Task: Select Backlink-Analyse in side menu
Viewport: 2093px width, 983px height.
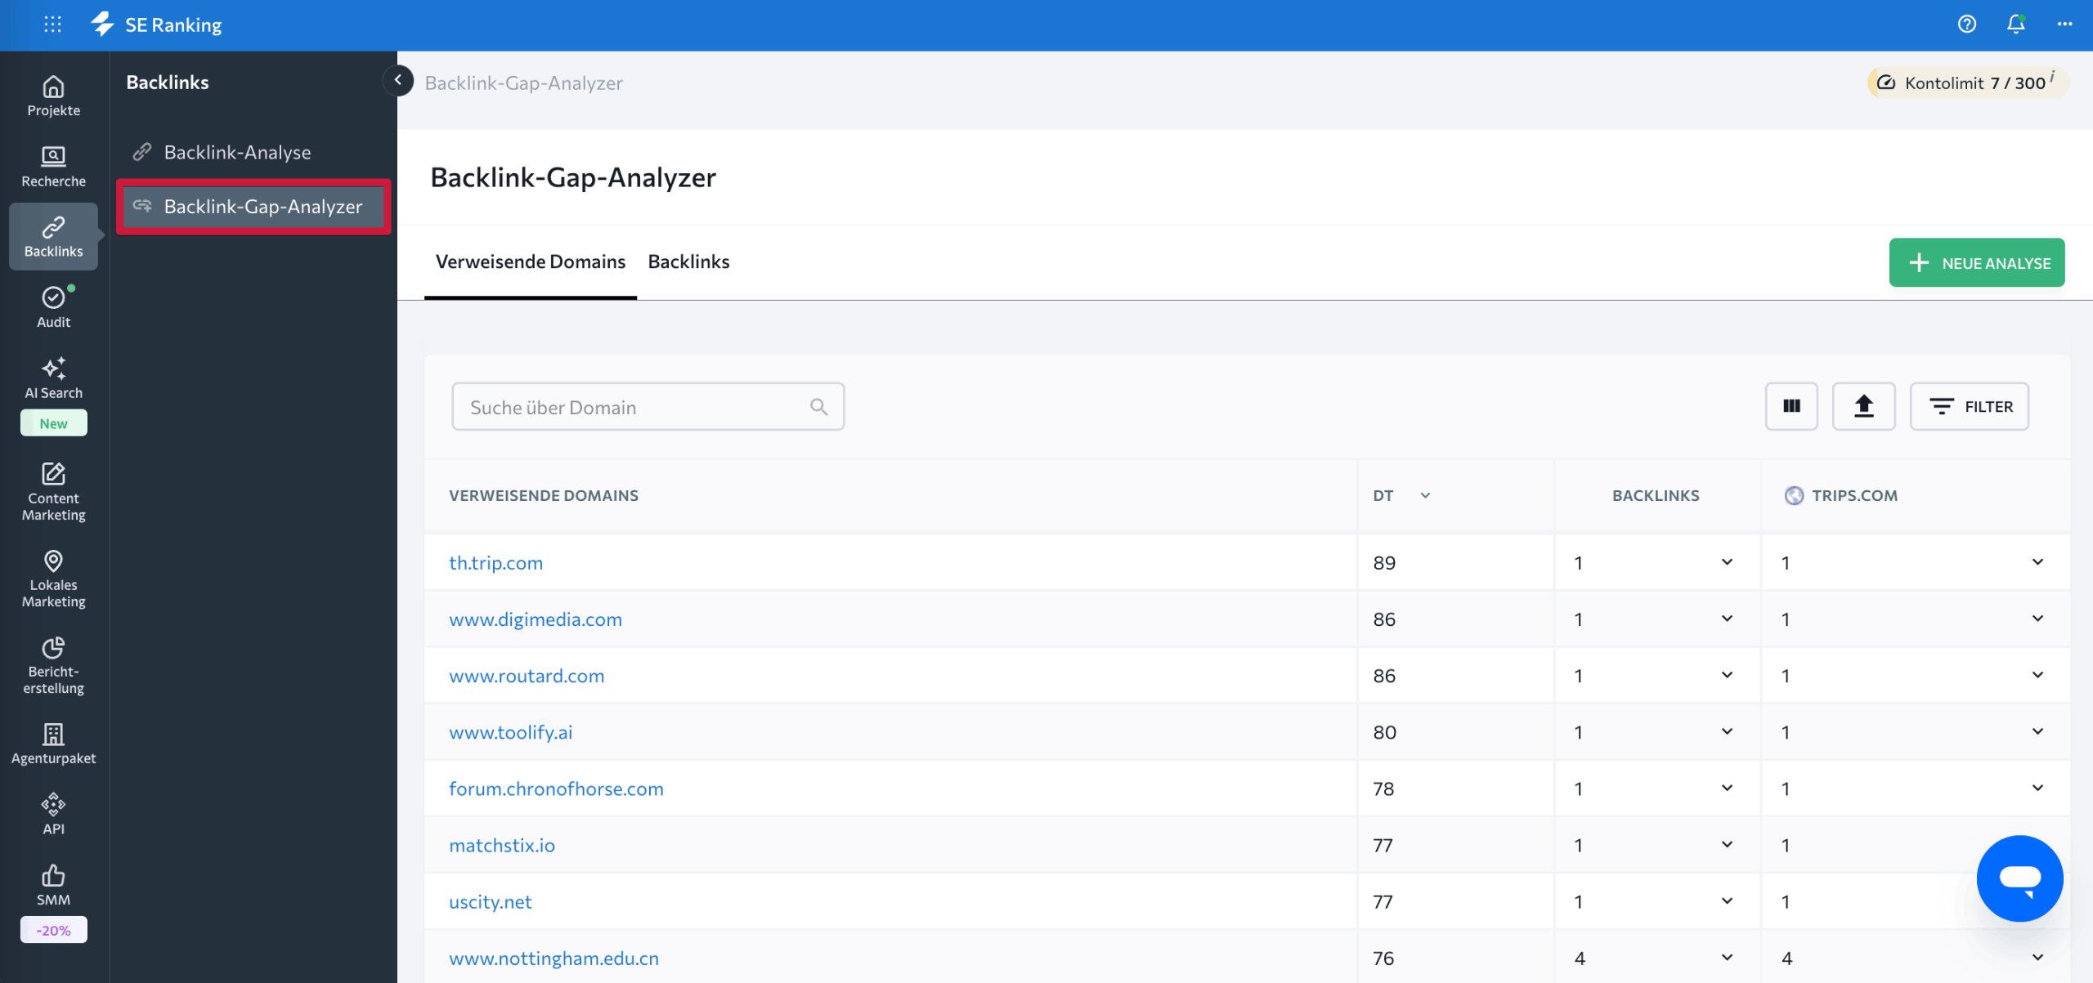Action: (x=237, y=152)
